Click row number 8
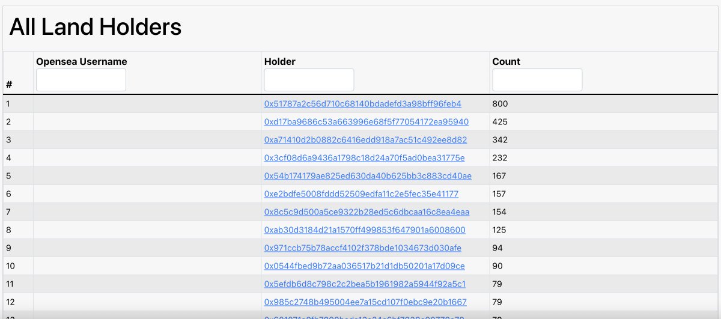The image size is (721, 319). (x=8, y=230)
